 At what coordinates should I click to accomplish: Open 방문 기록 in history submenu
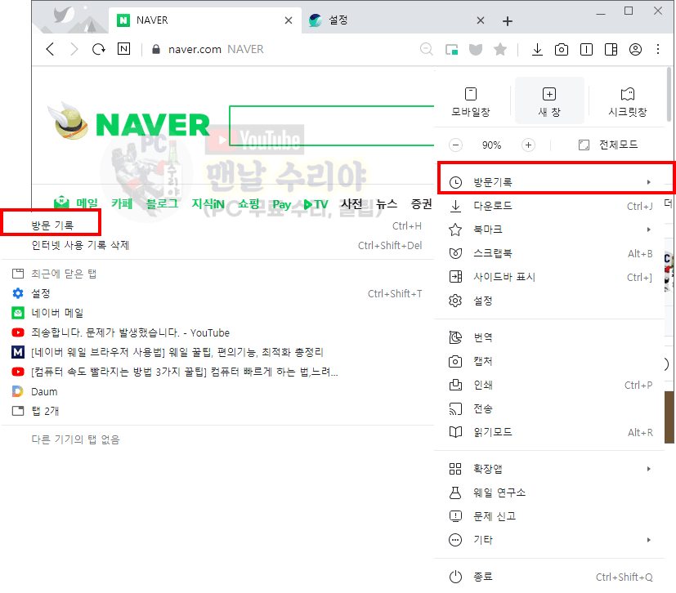coord(217,225)
